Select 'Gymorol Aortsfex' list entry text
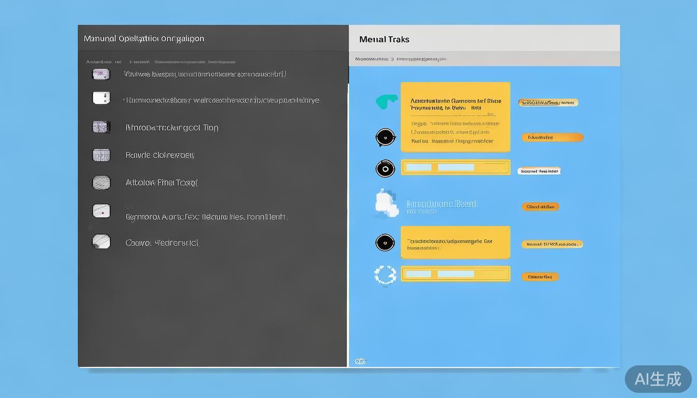This screenshot has width=697, height=398. (x=206, y=217)
